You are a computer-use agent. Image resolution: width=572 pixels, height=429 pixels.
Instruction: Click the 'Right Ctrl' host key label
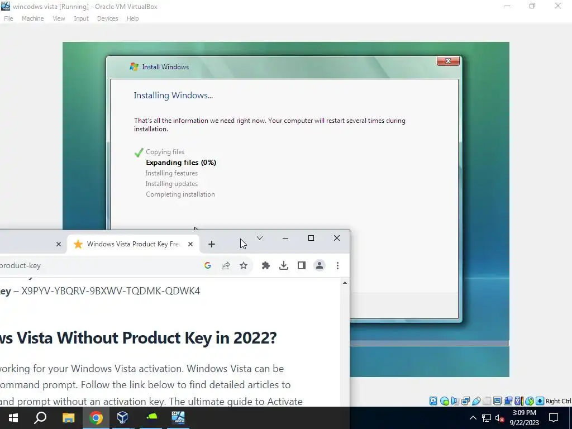[x=558, y=401]
